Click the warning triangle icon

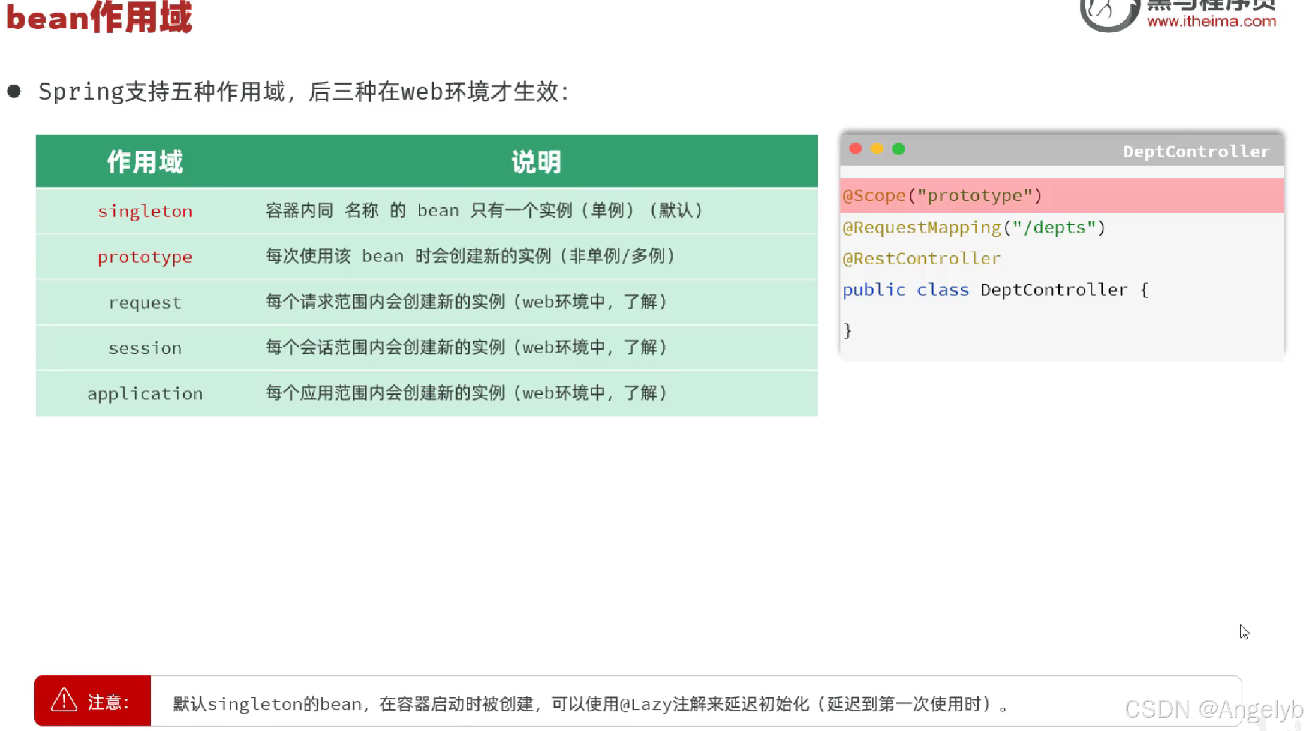point(64,700)
